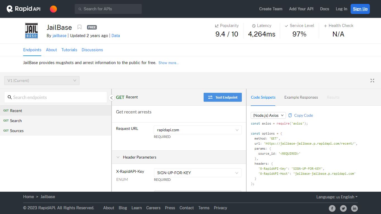
Task: Click the 9.4 / 10 popularity value
Action: pyautogui.click(x=227, y=34)
